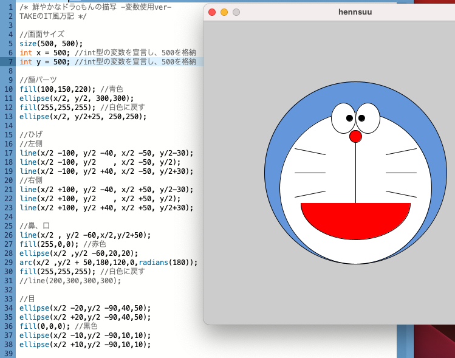Click the //目 comment line
The height and width of the screenshot is (358, 455).
tap(27, 299)
